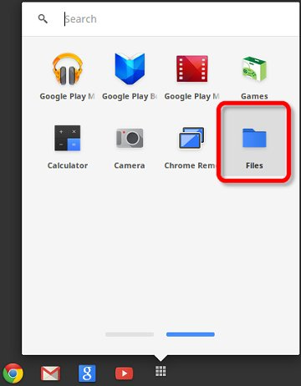Open Chrome browser from shelf
The image size is (301, 386).
13,373
